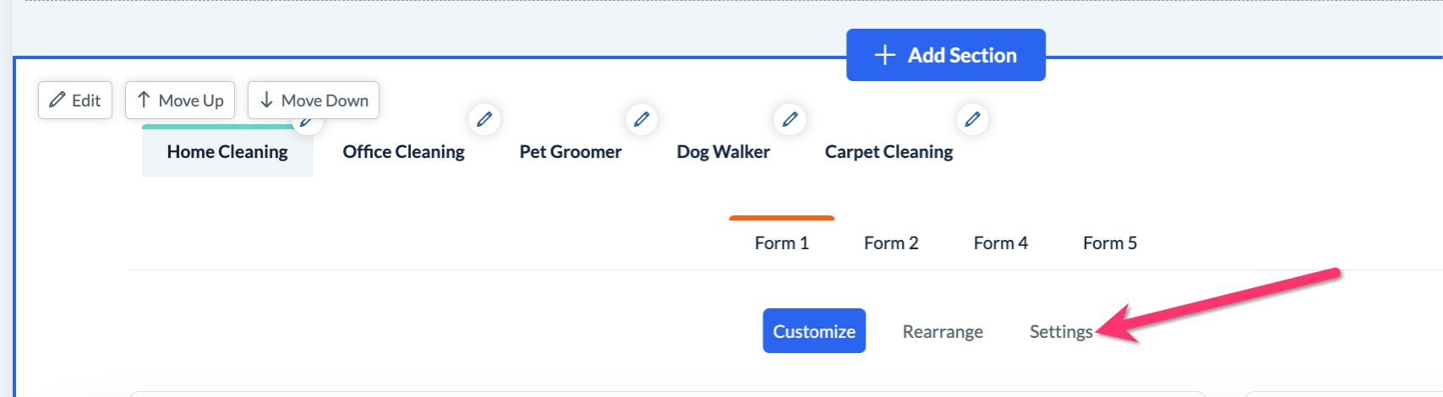Open the Form 1 tab
Screen dimensions: 1443x397
pos(782,243)
